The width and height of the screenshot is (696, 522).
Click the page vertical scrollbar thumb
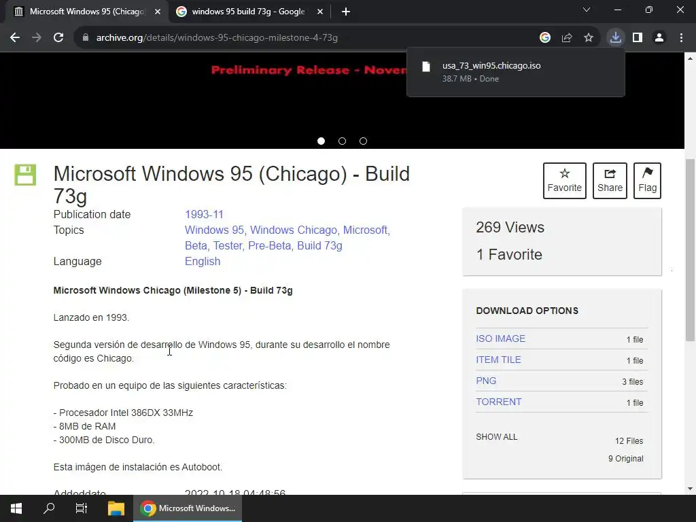click(x=691, y=250)
